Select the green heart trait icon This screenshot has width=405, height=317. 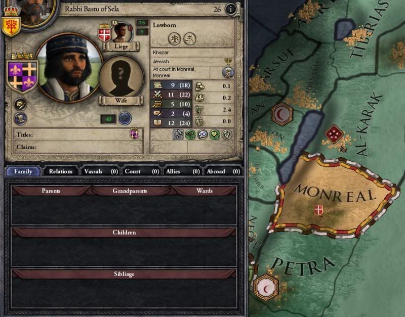(215, 134)
